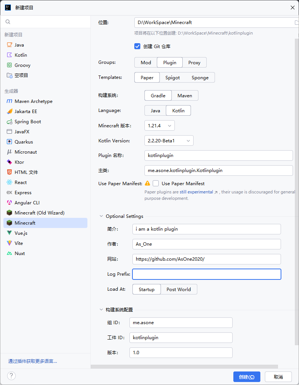
Task: Choose the Vue.js generator icon
Action: (9, 233)
